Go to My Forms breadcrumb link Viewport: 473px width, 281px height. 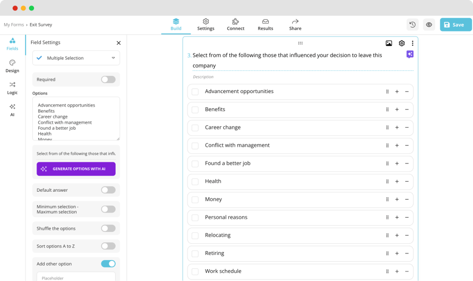(14, 25)
